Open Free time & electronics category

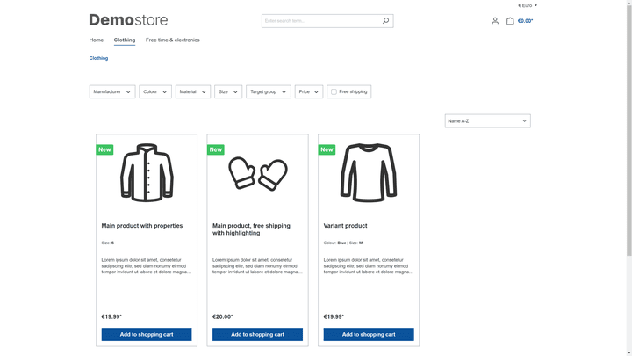173,40
